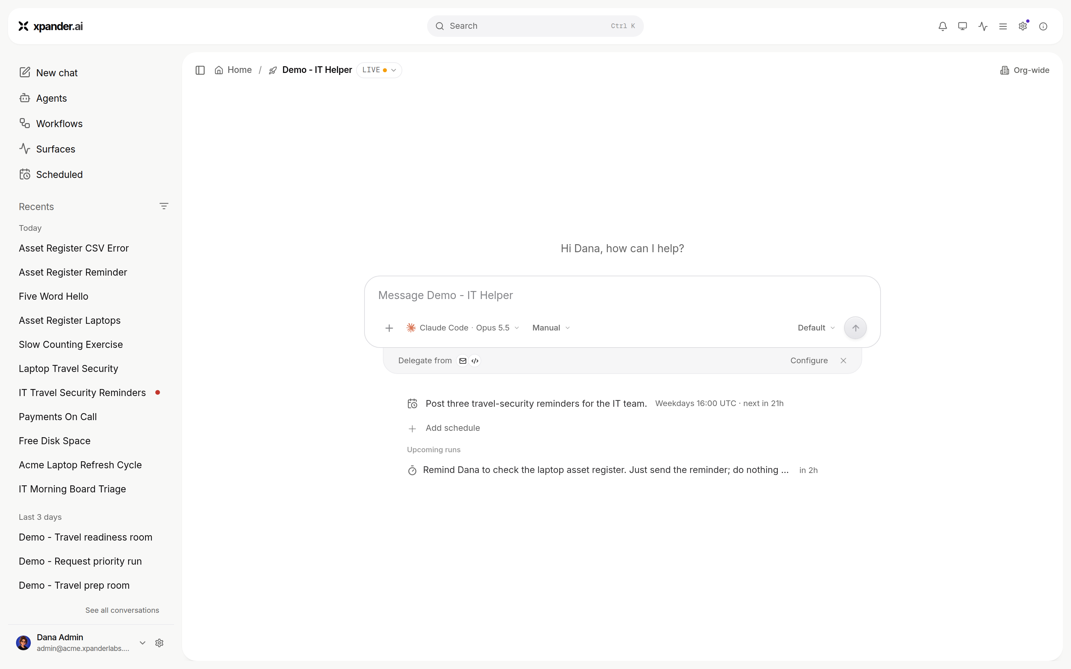Send message with the arrow-up button
This screenshot has width=1071, height=669.
coord(855,328)
